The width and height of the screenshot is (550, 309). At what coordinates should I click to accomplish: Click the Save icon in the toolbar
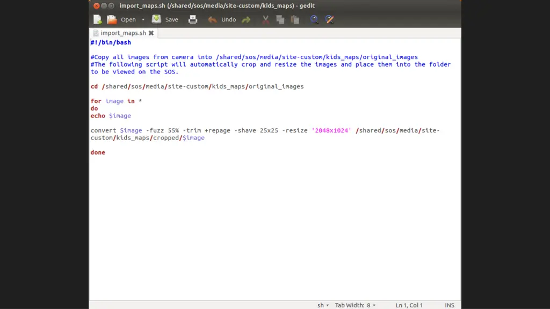(156, 19)
